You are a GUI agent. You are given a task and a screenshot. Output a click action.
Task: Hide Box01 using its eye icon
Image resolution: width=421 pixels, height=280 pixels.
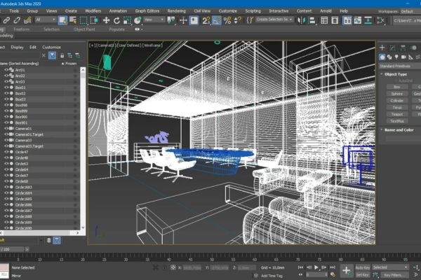click(x=6, y=87)
